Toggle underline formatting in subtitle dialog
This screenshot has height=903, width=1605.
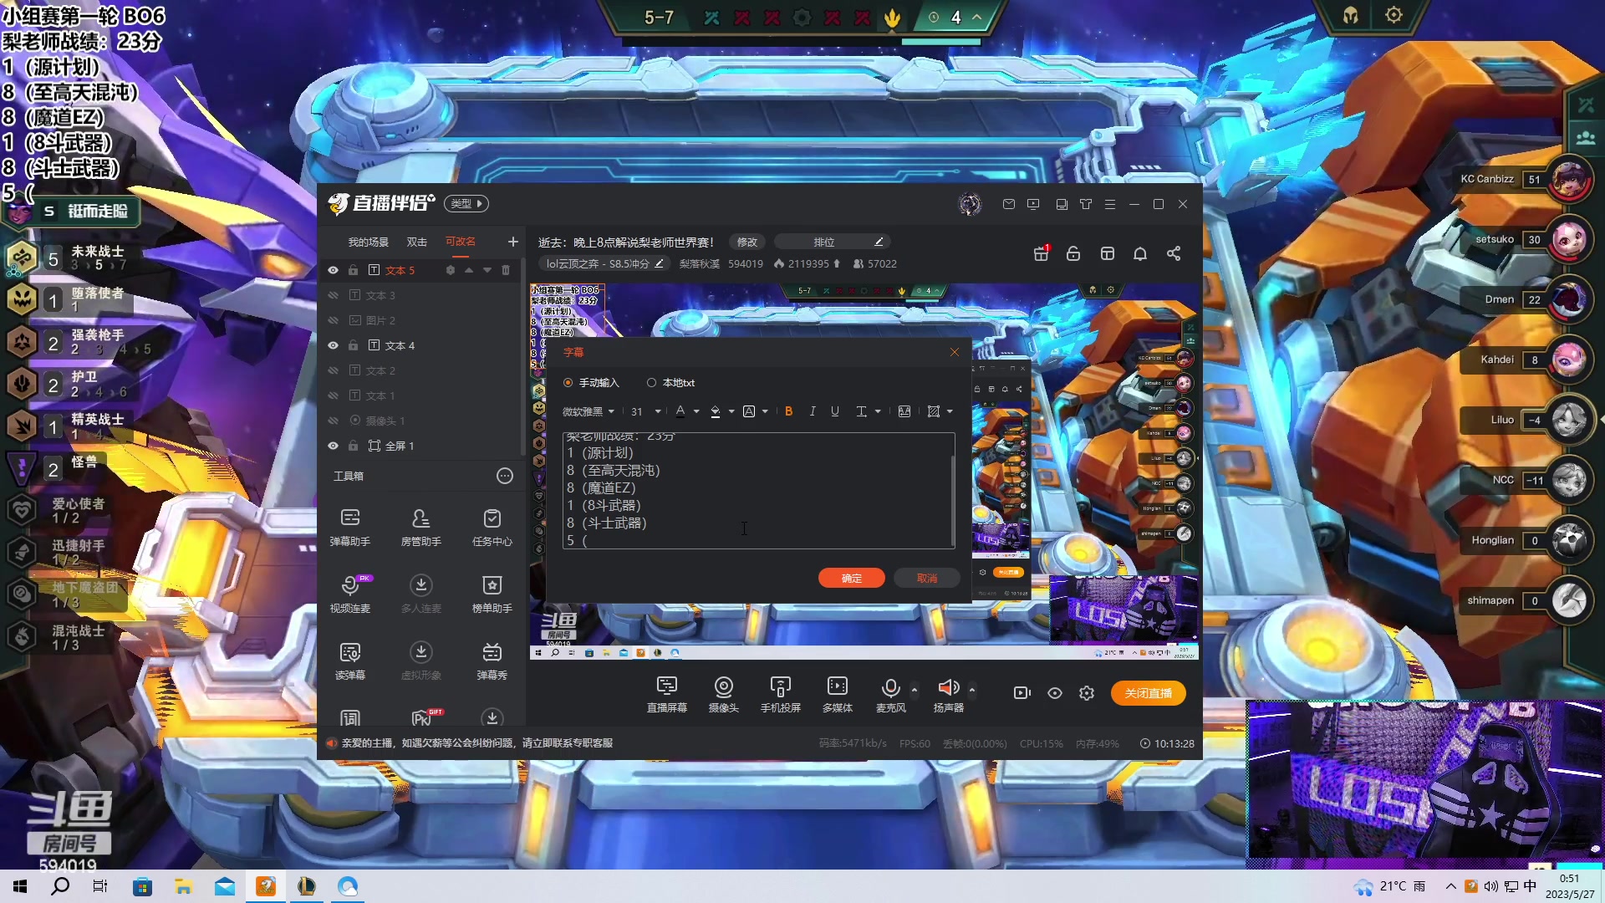point(834,411)
